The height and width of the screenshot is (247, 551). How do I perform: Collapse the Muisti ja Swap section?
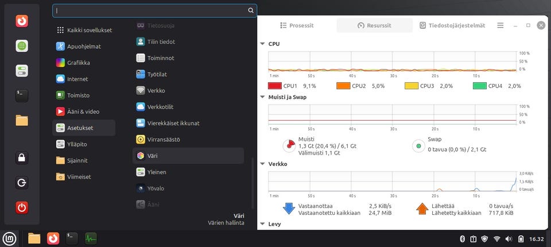point(262,97)
